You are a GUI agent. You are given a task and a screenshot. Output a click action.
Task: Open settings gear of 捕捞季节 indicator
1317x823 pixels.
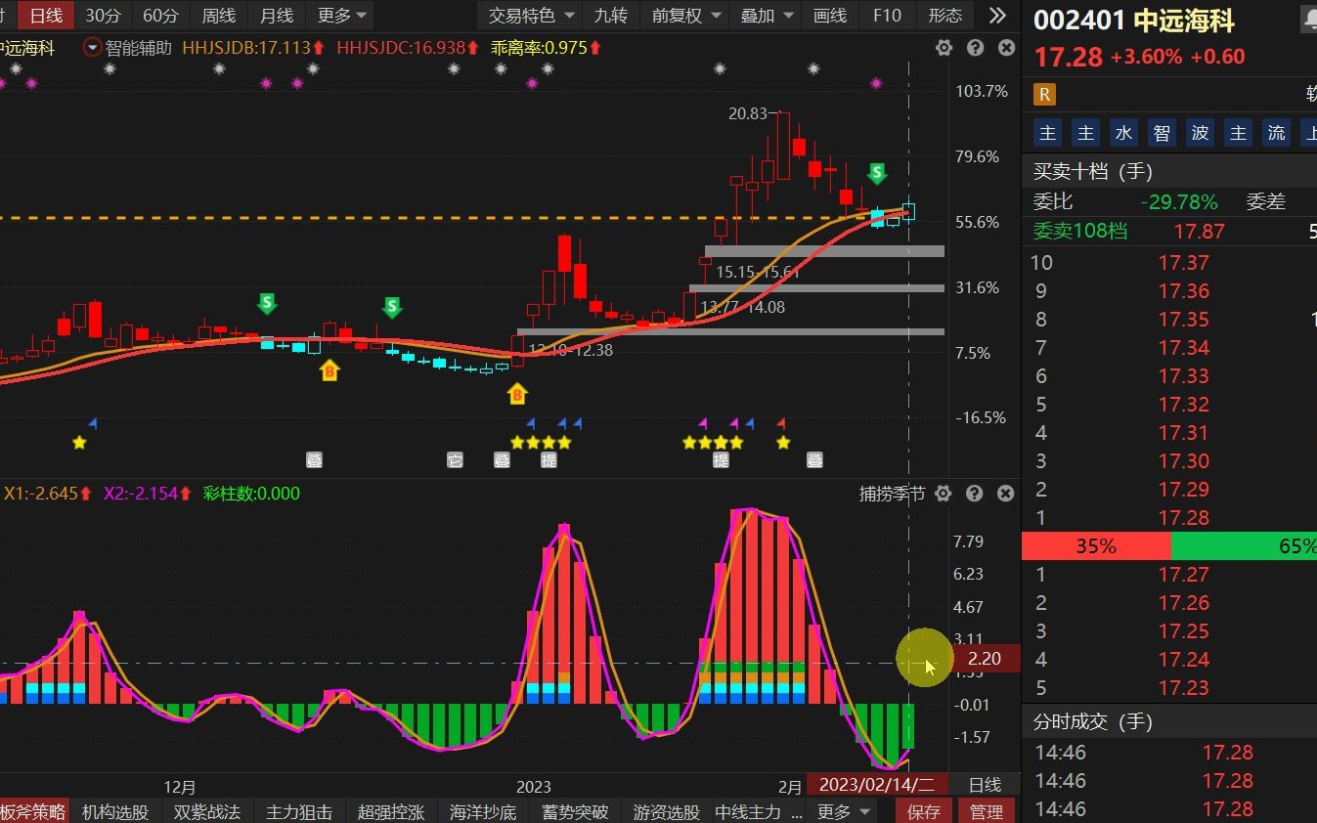coord(944,494)
